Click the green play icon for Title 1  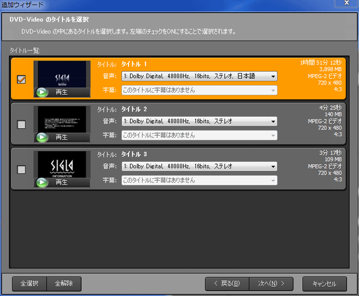coord(42,92)
